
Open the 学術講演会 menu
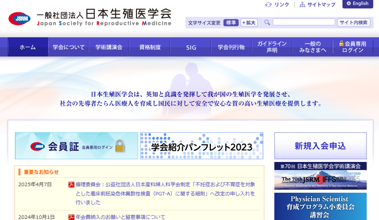click(109, 47)
